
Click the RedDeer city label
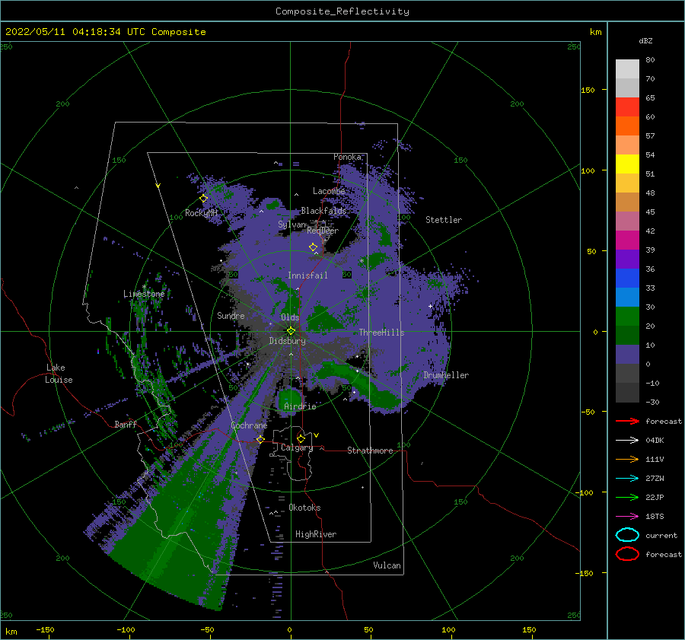click(323, 231)
